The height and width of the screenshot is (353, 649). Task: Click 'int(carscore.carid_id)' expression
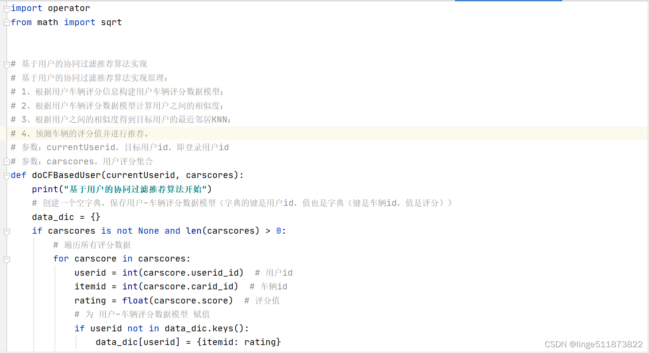(180, 286)
